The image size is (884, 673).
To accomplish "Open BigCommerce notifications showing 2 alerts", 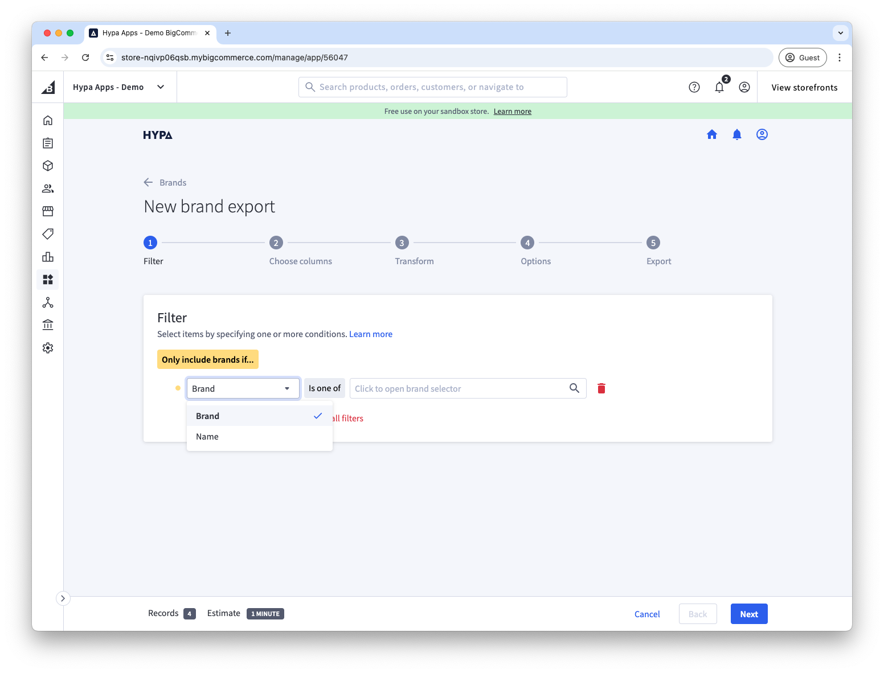I will pyautogui.click(x=719, y=87).
